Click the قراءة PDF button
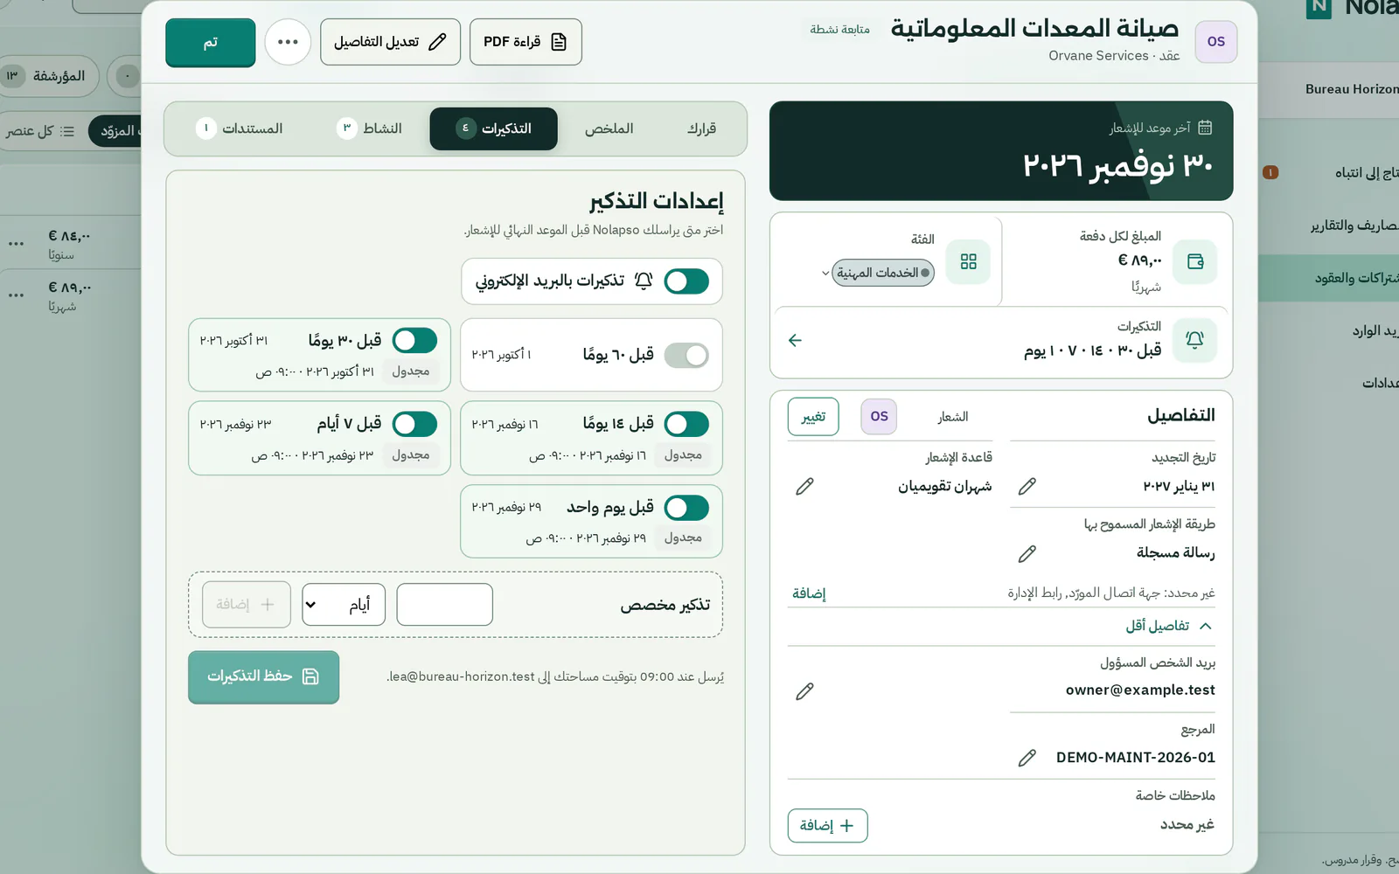 tap(525, 42)
